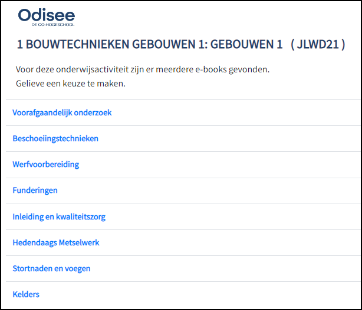Click the Odisee logo
Screen dimensions: 362x310
coord(46,14)
